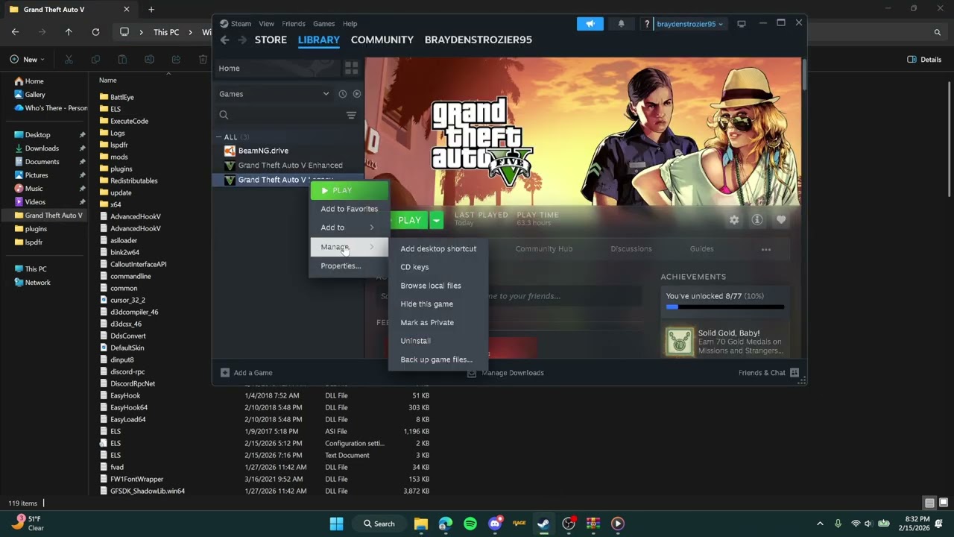Select Add to Favorites in context menu

[350, 209]
